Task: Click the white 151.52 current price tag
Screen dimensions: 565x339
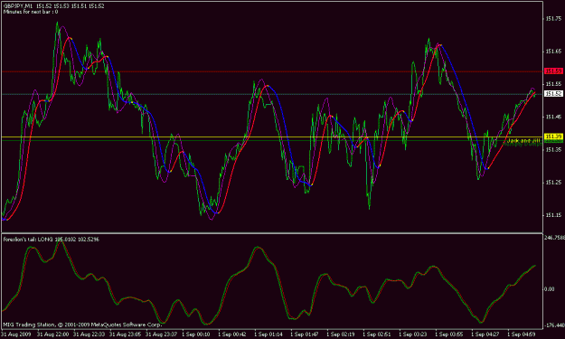Action: pos(553,94)
